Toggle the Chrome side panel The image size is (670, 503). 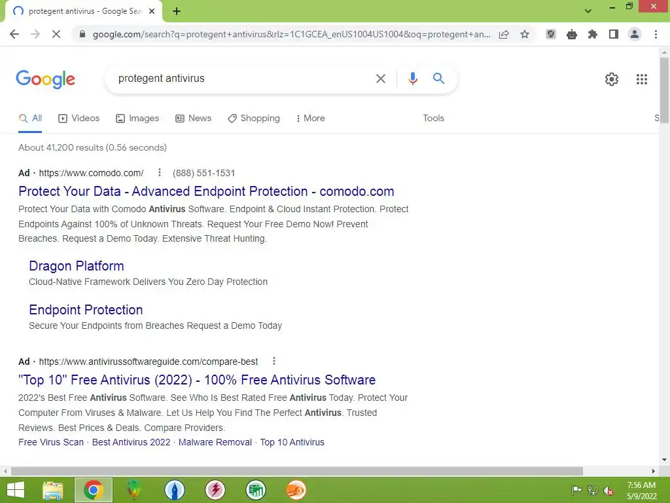(614, 34)
